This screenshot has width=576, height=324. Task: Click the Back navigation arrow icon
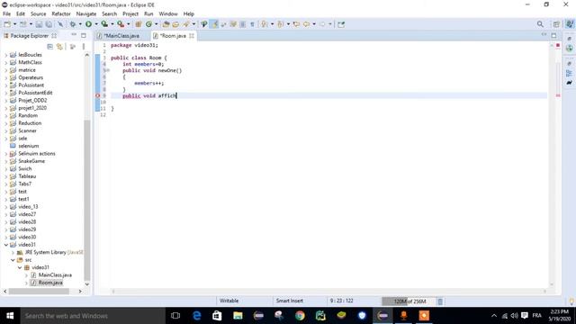point(306,24)
